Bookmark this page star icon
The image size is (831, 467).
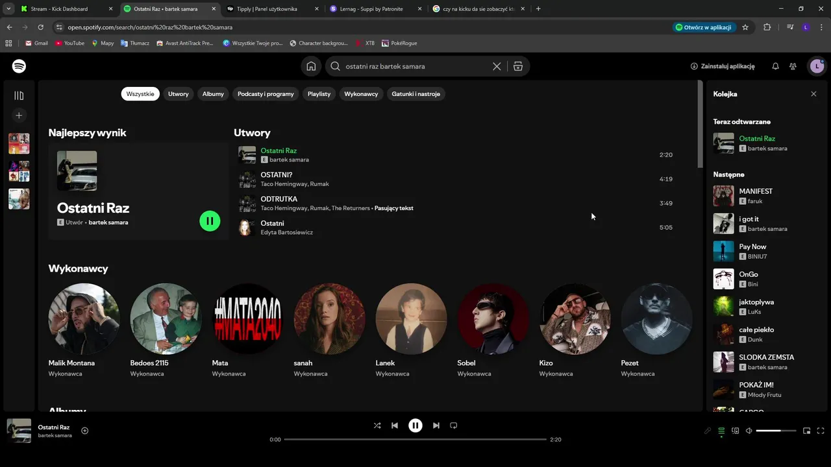pos(745,27)
